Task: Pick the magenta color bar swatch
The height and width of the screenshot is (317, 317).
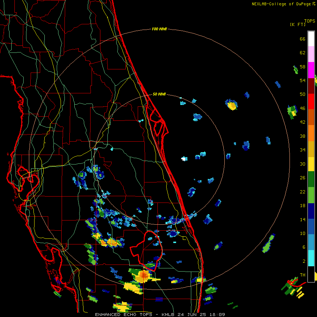Action: tap(311, 70)
